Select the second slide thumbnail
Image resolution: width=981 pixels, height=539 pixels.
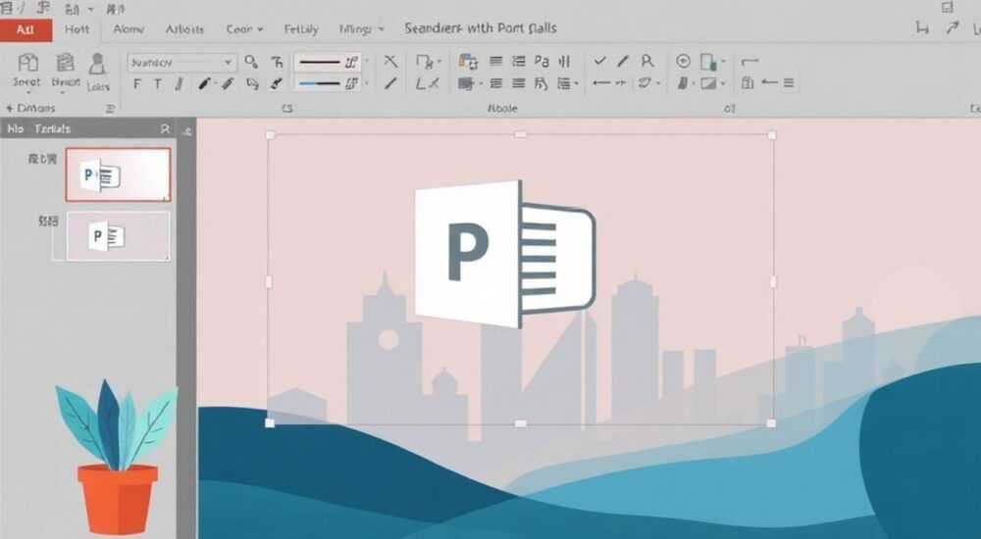[119, 236]
